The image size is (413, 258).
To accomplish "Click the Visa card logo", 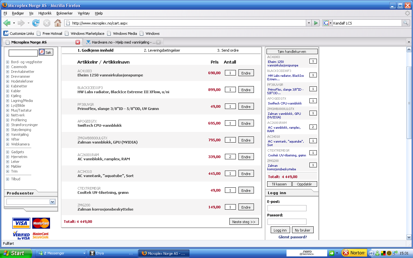I will click(x=21, y=223).
